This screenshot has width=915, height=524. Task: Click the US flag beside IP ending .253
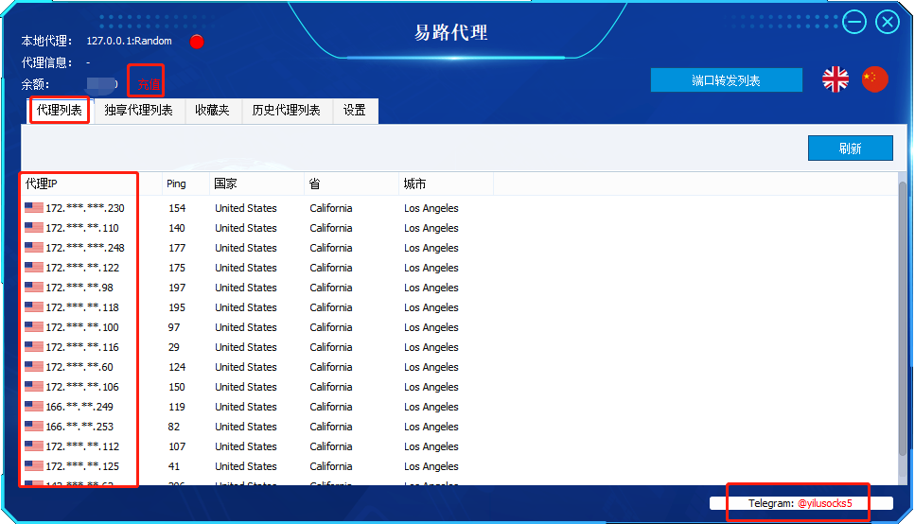pyautogui.click(x=34, y=427)
